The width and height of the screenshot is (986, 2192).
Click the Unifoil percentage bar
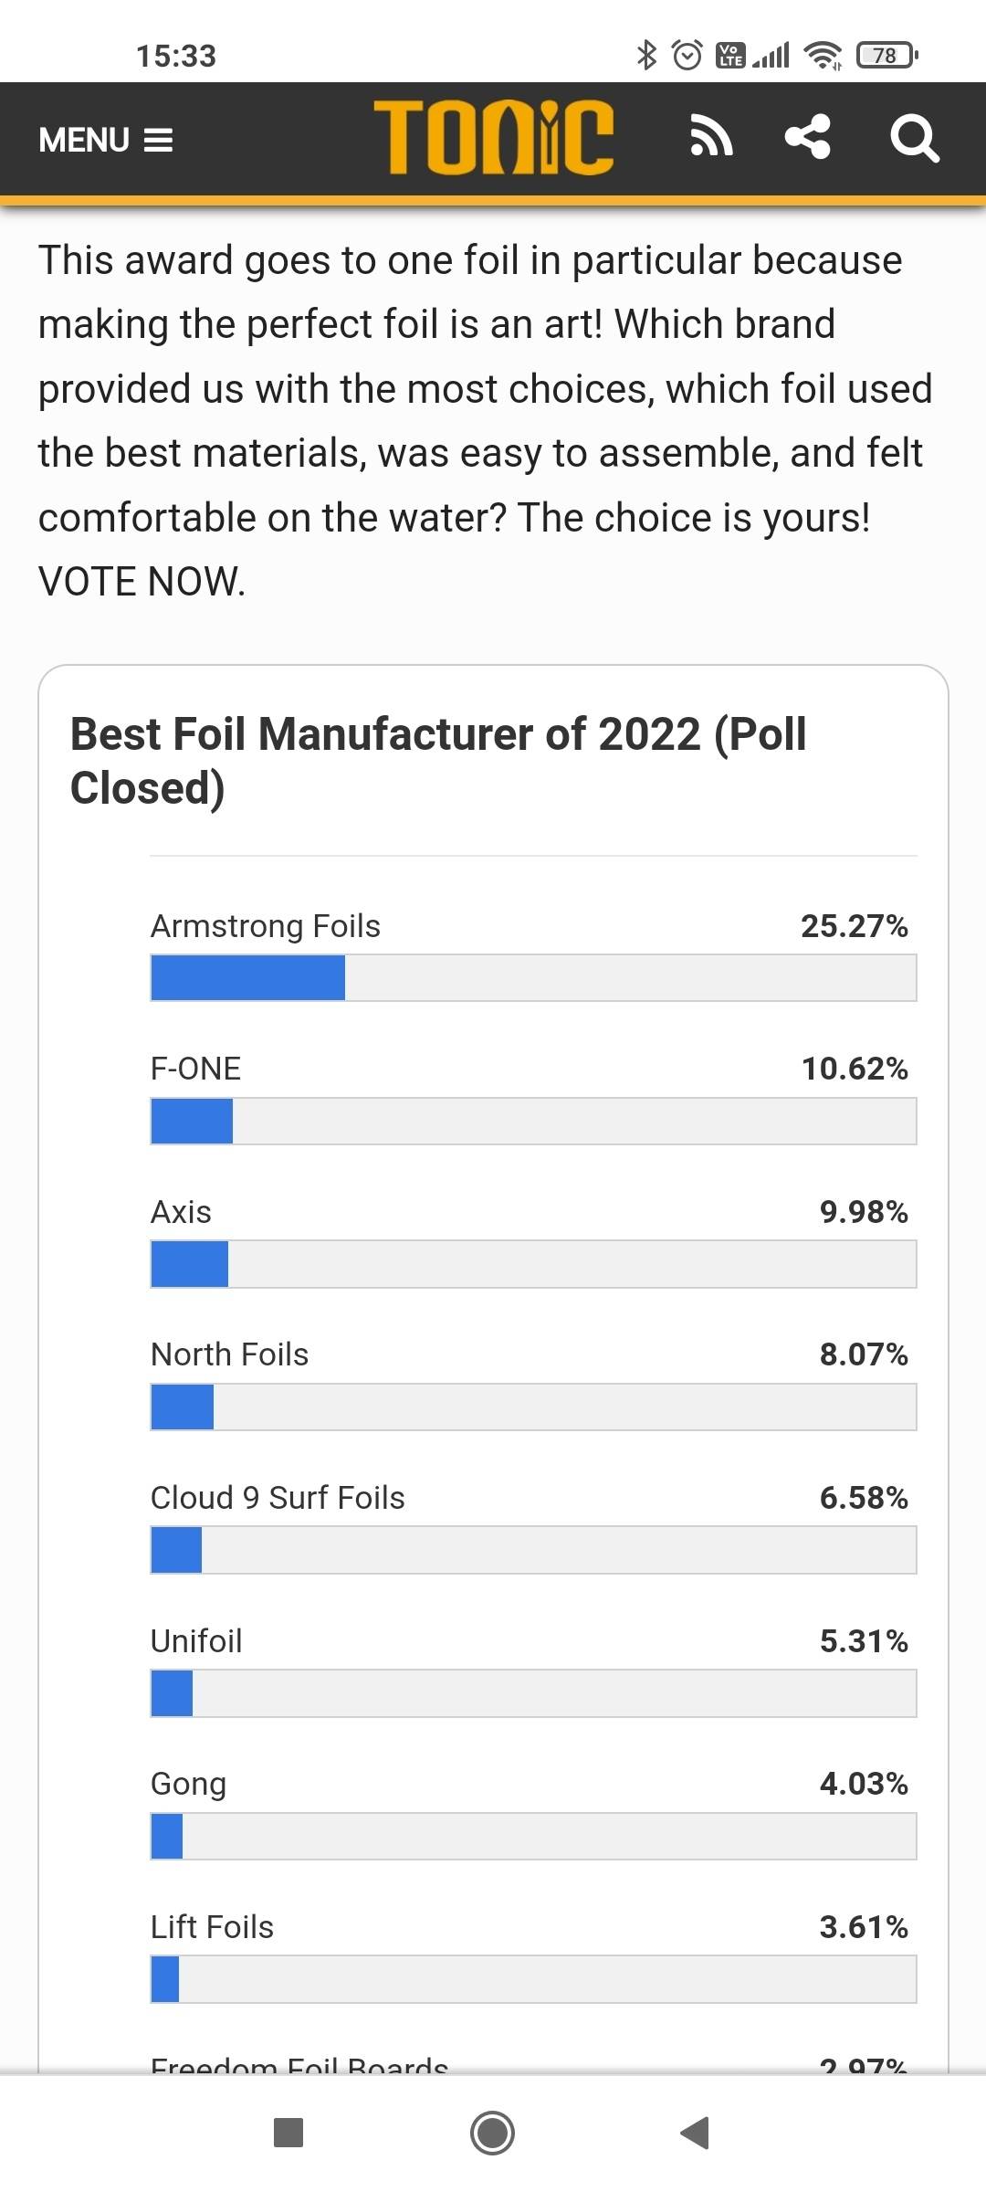[x=533, y=1693]
